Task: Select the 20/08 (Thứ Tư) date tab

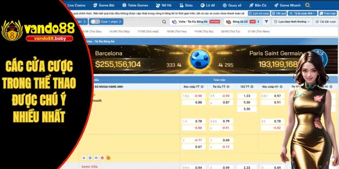Action: point(231,31)
